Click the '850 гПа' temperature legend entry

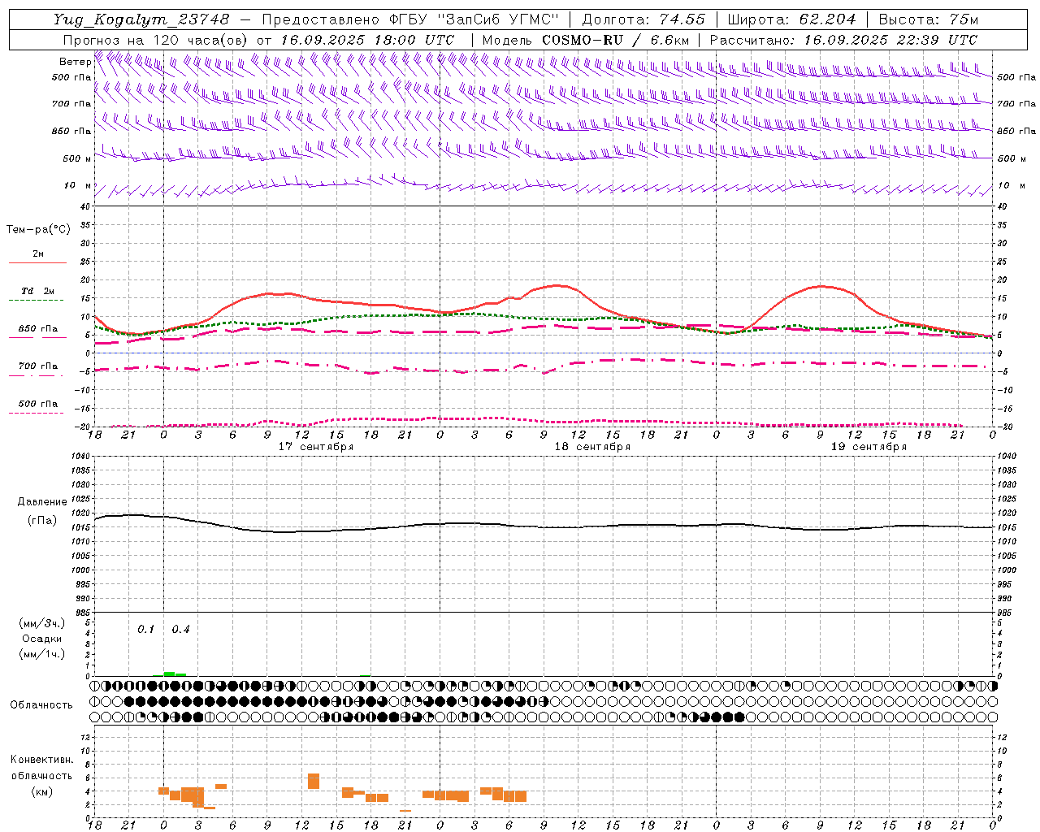(38, 329)
